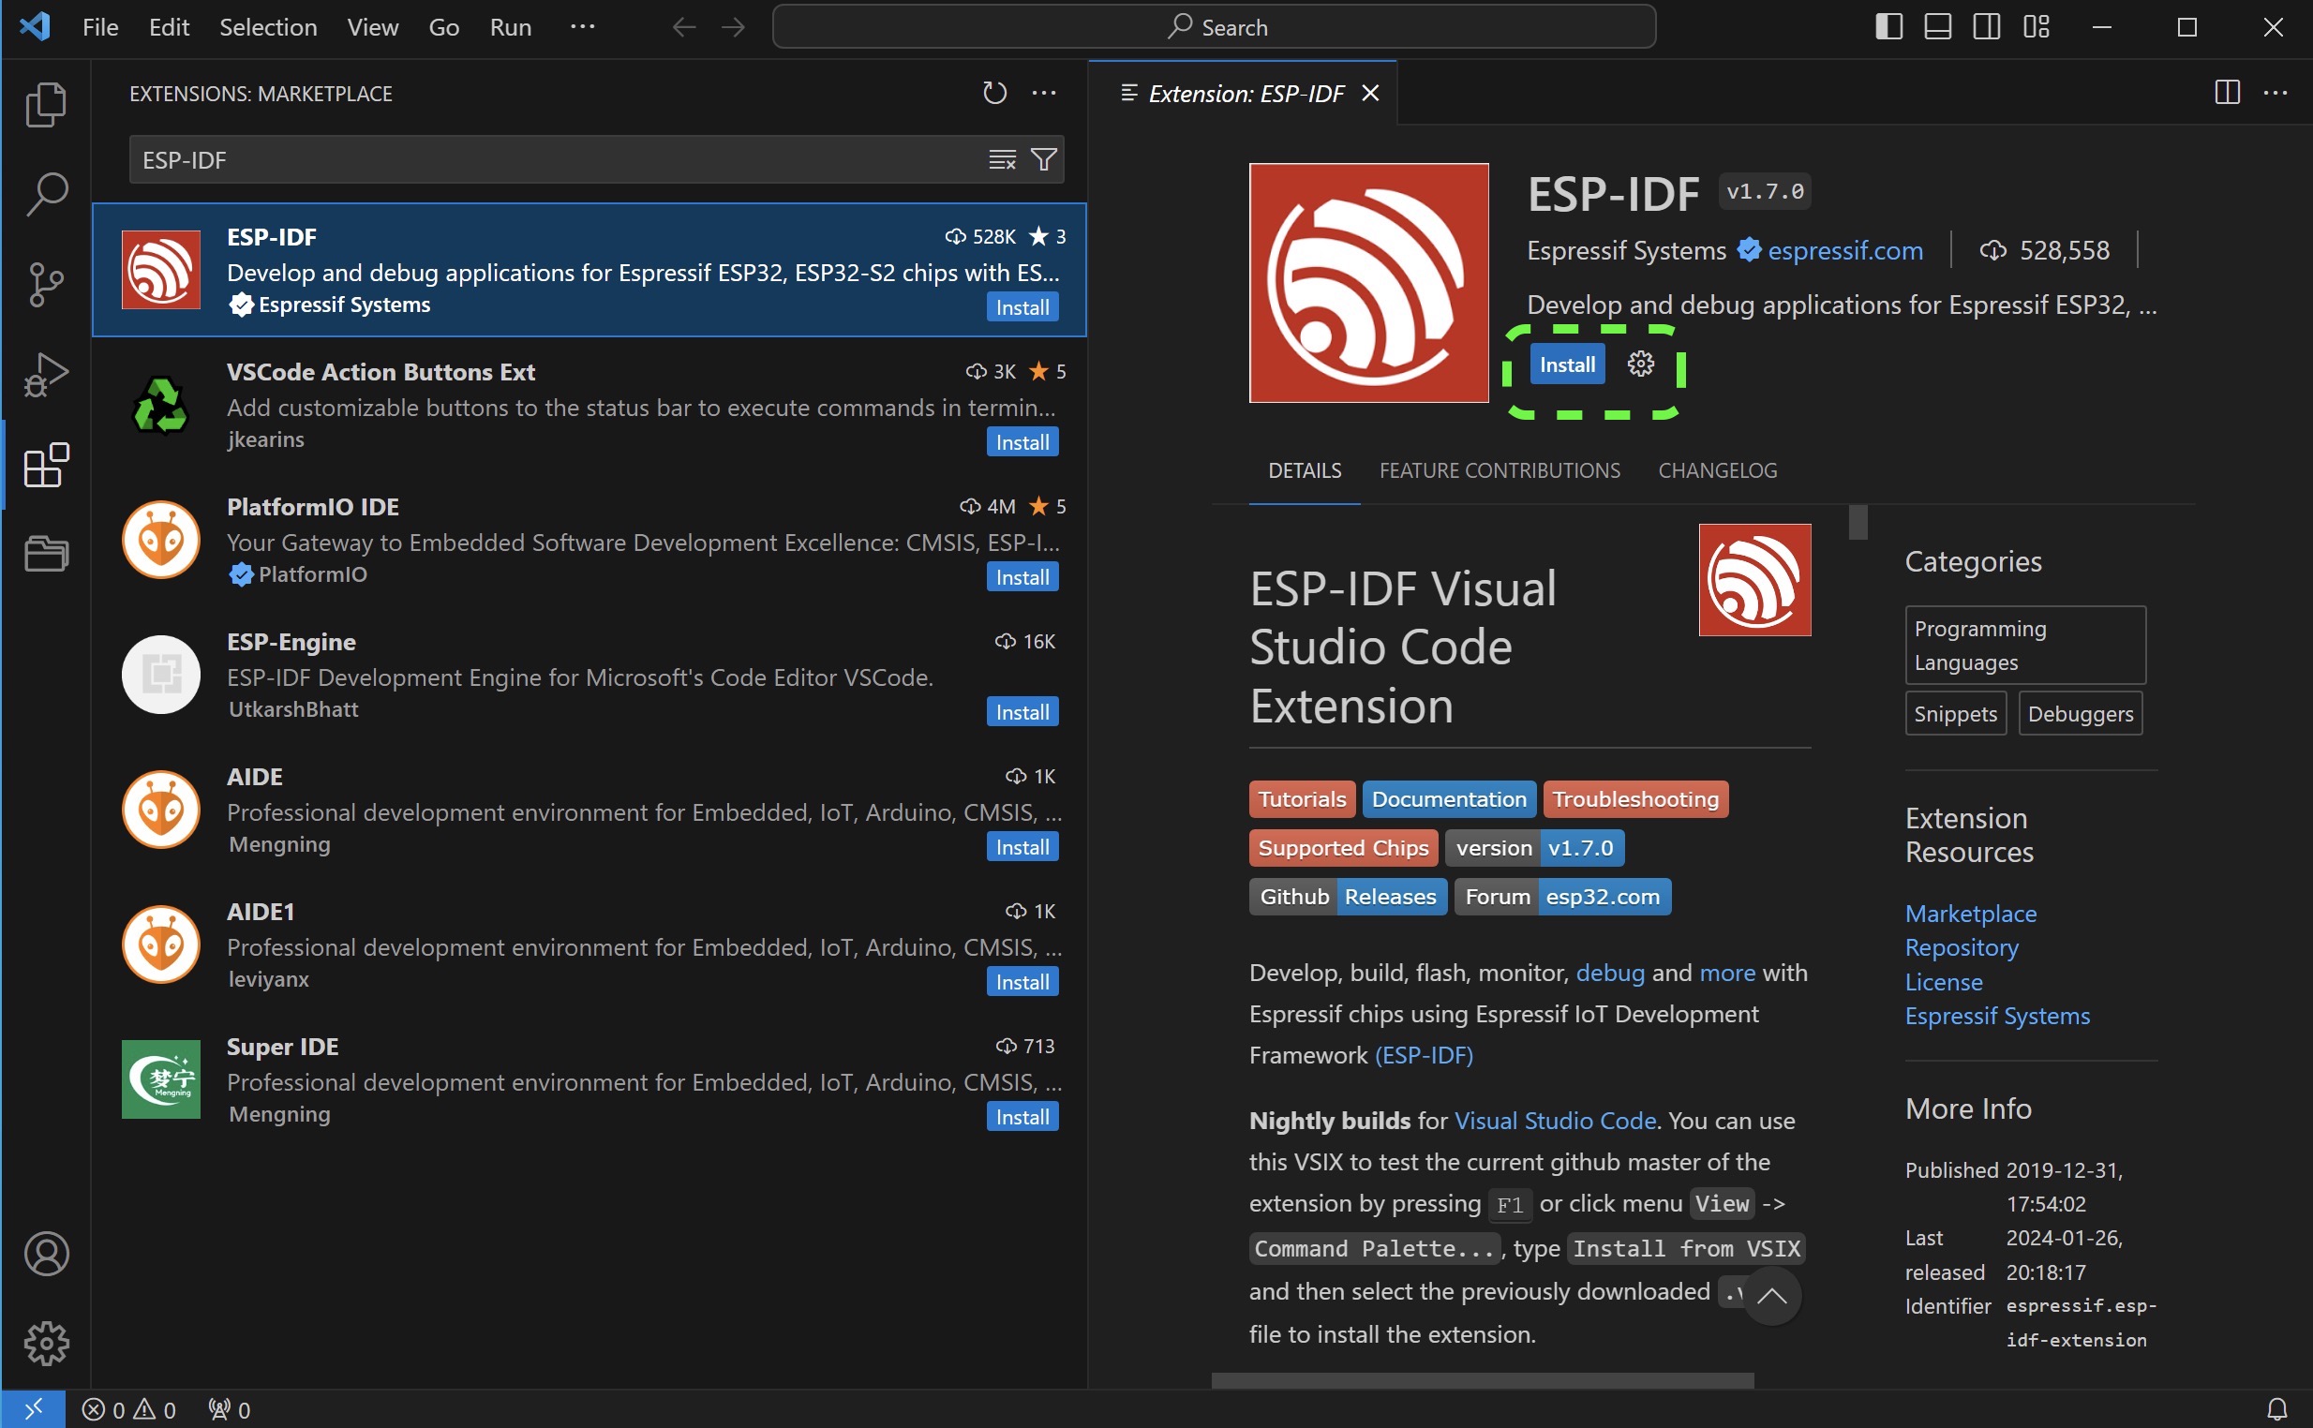Click the scroll-to-top arrow button
Image resolution: width=2313 pixels, height=1428 pixels.
1771,1296
